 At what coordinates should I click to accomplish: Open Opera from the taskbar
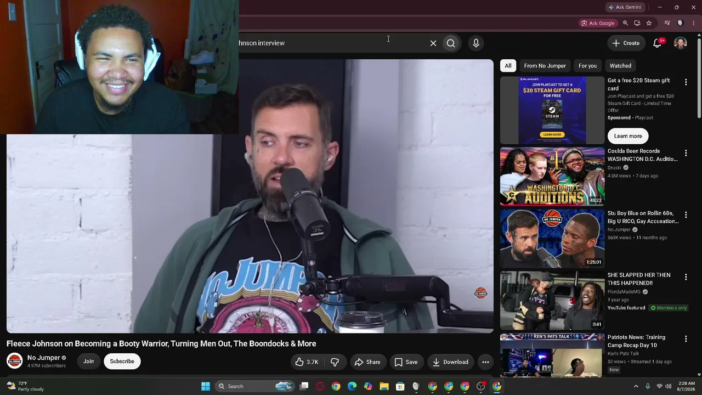click(x=320, y=386)
